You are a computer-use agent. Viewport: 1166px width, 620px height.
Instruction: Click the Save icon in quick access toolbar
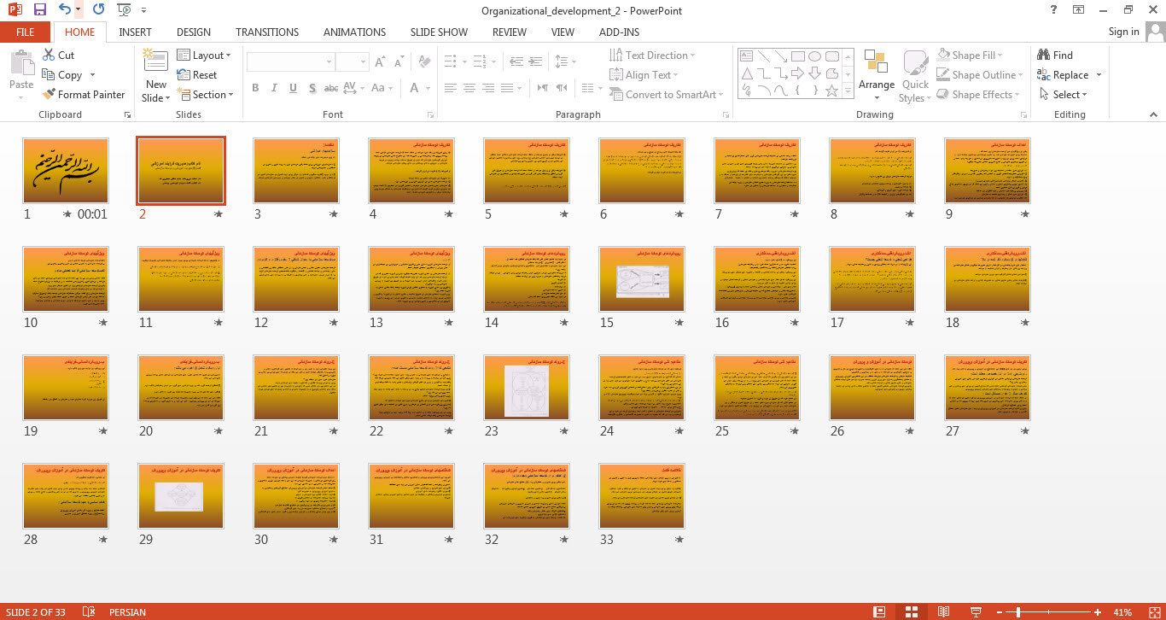(39, 9)
